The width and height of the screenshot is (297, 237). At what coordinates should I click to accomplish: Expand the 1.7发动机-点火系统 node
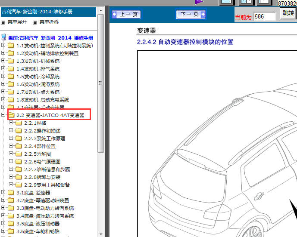3,92
